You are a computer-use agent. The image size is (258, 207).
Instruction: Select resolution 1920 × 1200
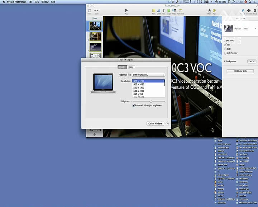(148, 81)
